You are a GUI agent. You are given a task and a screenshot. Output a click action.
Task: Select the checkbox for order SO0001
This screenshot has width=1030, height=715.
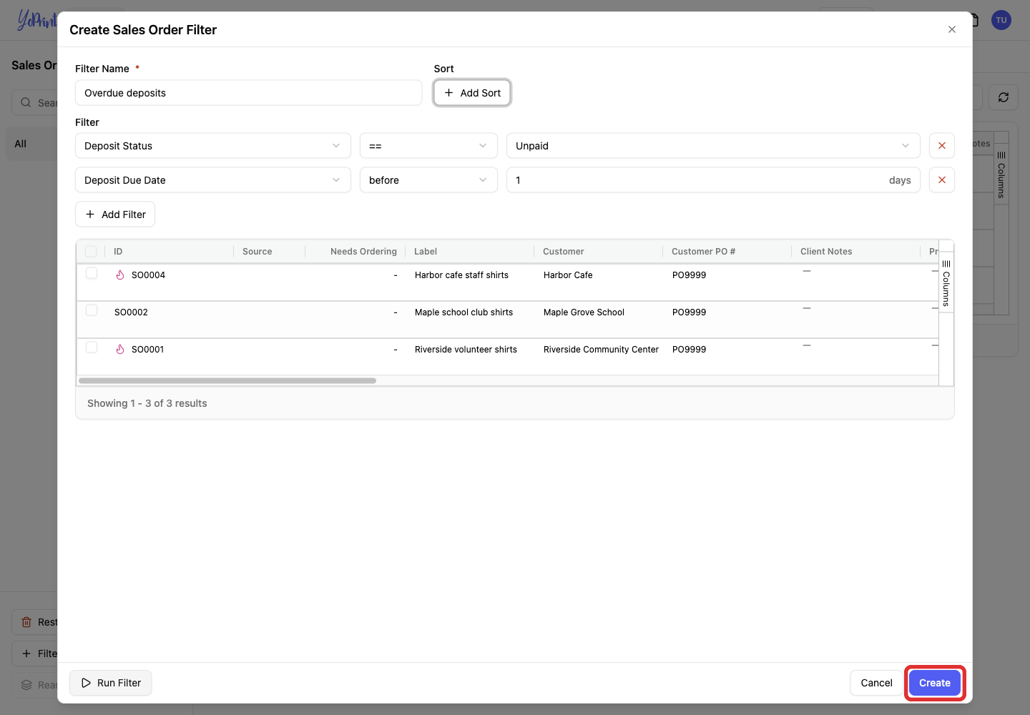(92, 347)
